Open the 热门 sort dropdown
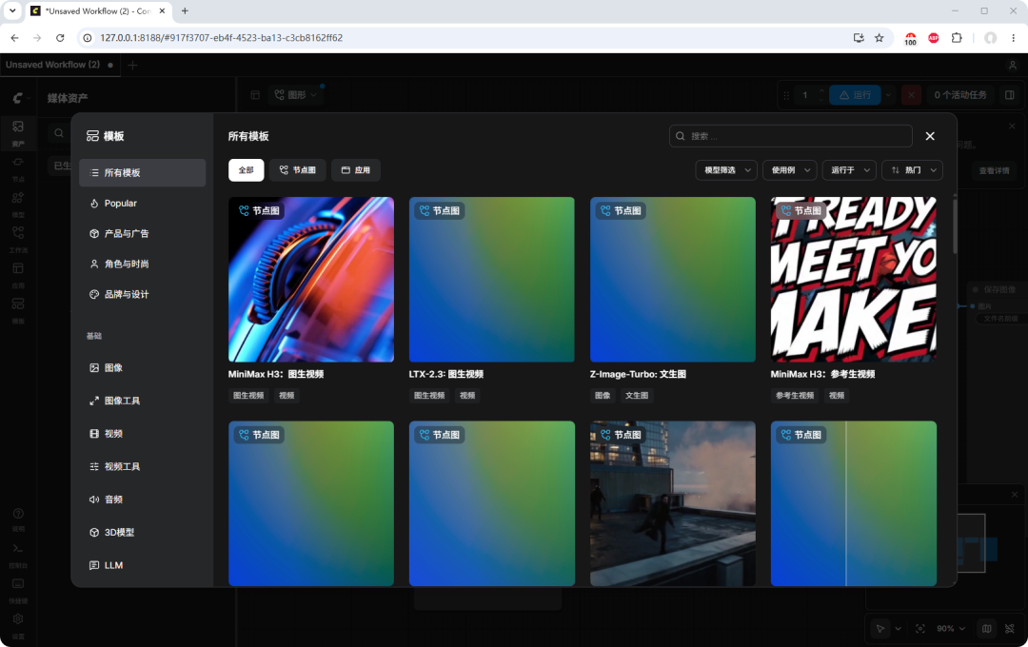 tap(912, 170)
